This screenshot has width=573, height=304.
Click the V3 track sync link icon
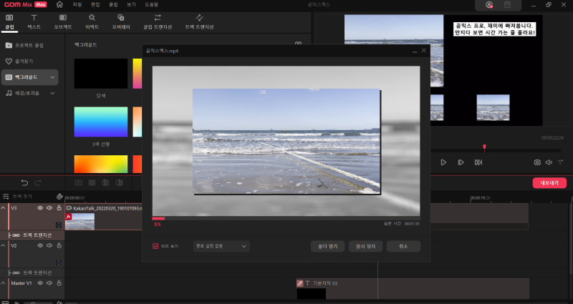59,225
